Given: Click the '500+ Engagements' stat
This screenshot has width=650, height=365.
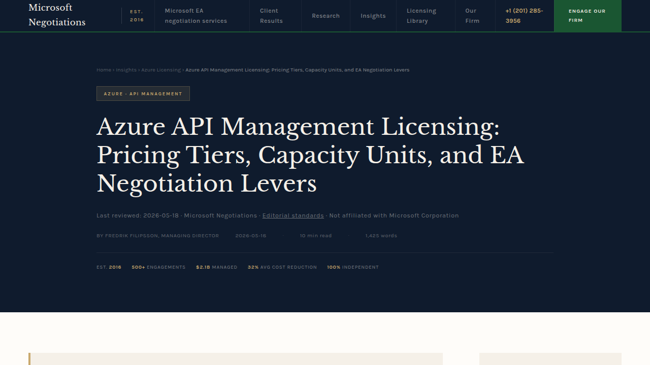Looking at the screenshot, I should pyautogui.click(x=158, y=267).
